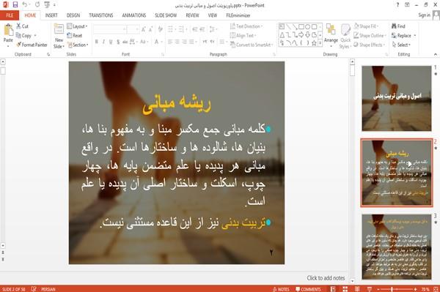Click the zoom percentage in status bar
The width and height of the screenshot is (440, 292).
tap(425, 289)
